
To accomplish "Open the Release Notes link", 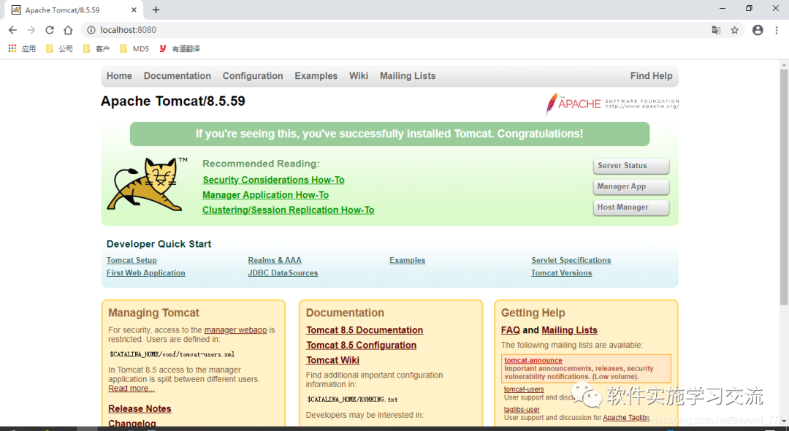I will point(140,409).
